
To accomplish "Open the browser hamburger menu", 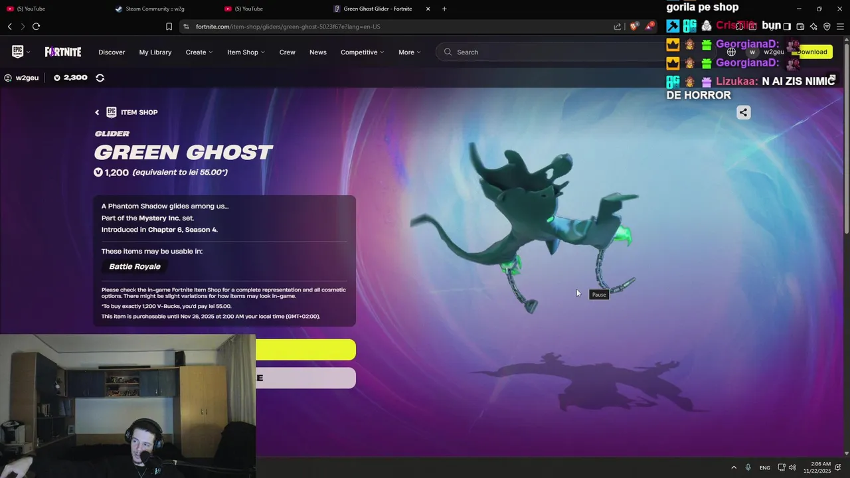I will pos(840,27).
